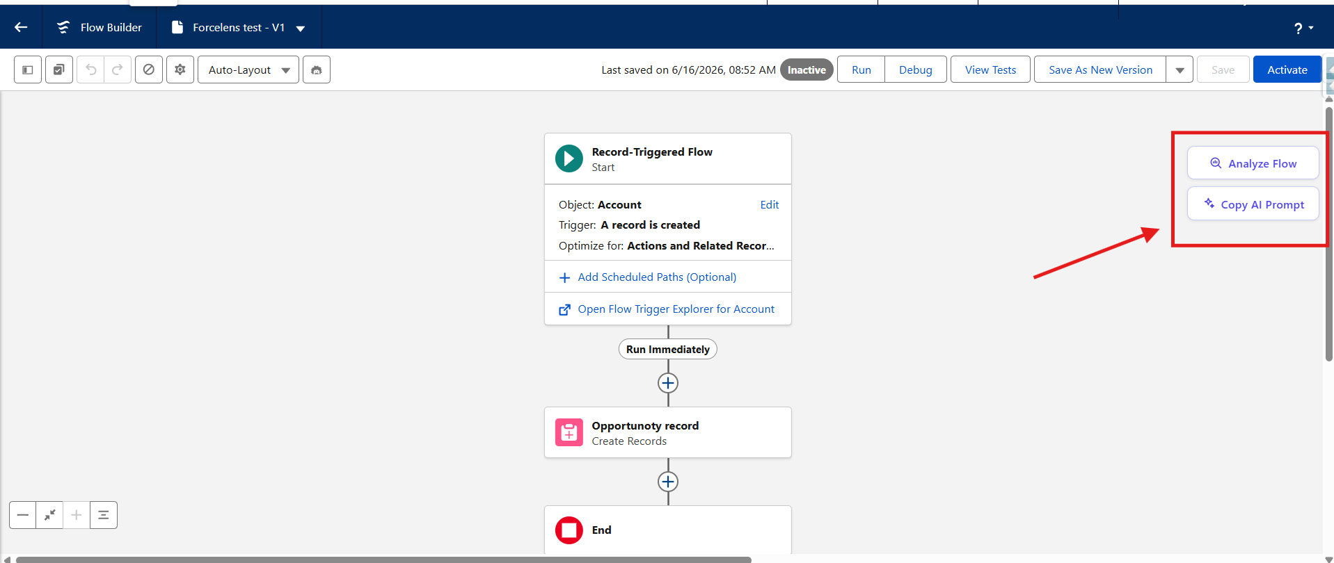Click the plus icon beside Add Scheduled Paths
The image size is (1334, 563).
click(564, 277)
